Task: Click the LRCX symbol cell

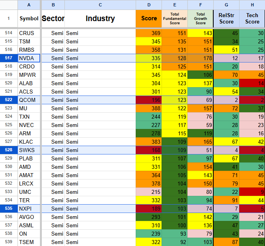Action: click(x=29, y=184)
